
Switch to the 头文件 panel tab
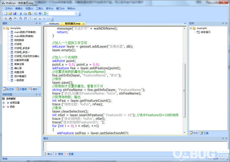[8, 89]
